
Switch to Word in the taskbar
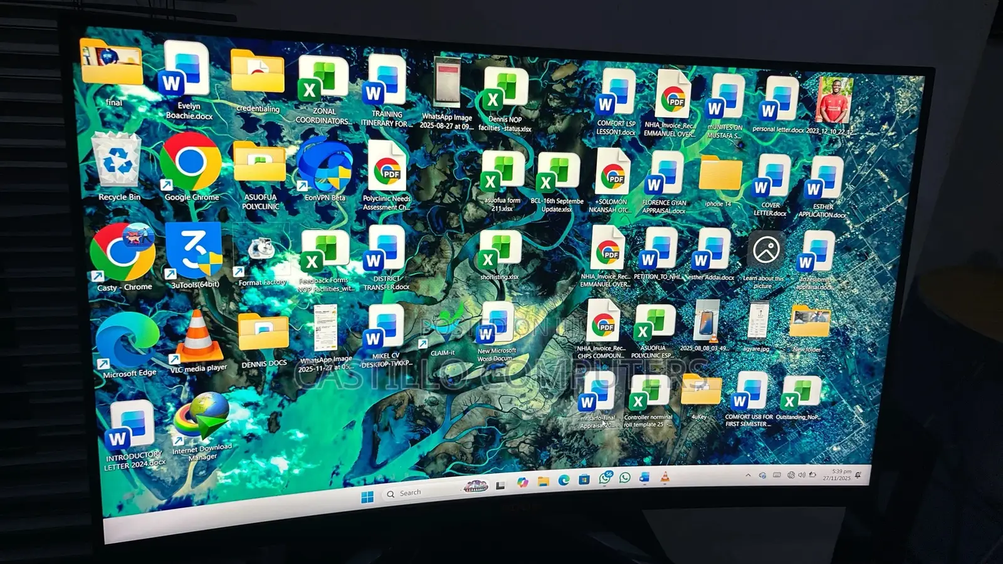[x=644, y=478]
